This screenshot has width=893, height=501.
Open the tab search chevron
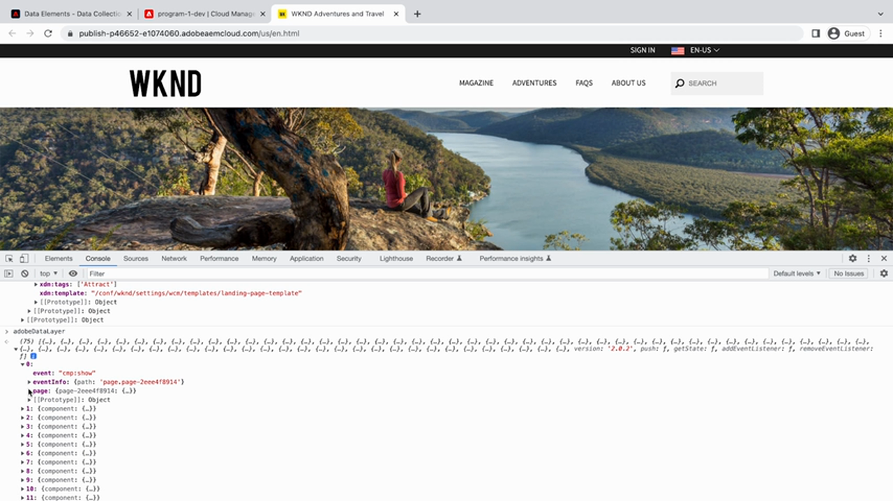click(880, 14)
